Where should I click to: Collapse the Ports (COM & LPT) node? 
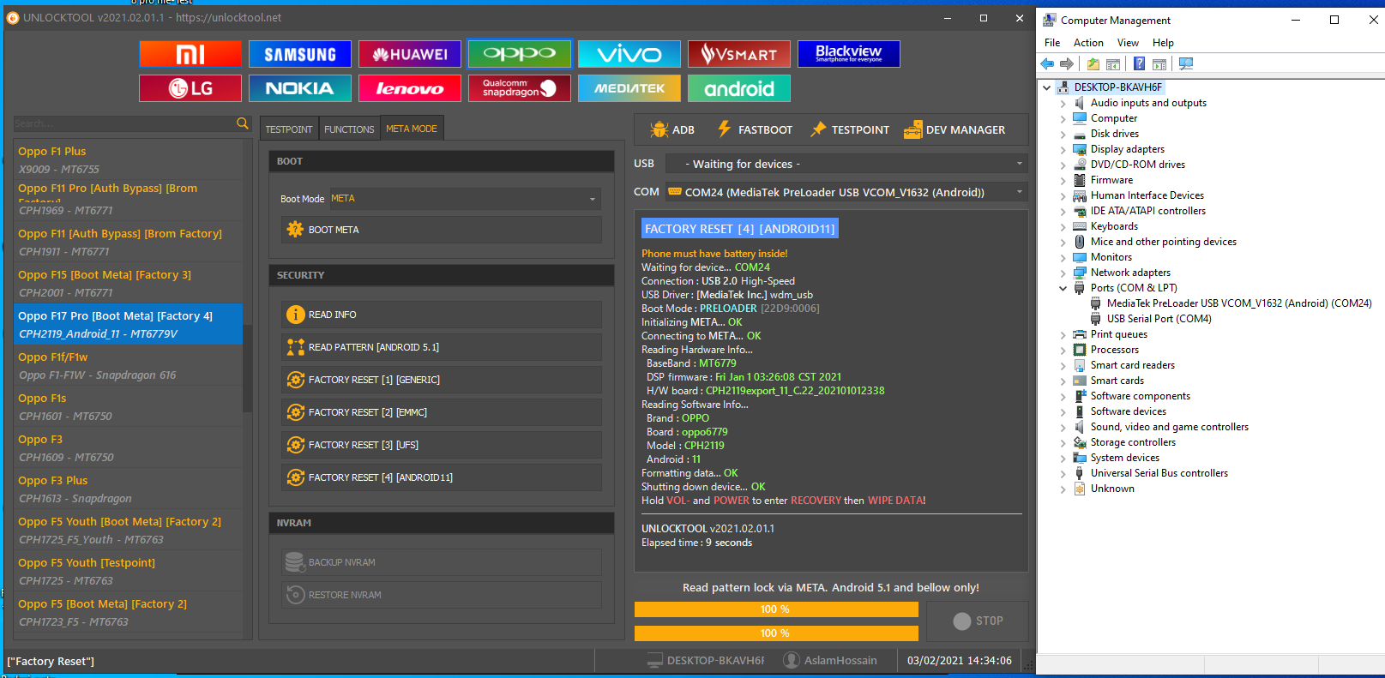point(1063,288)
